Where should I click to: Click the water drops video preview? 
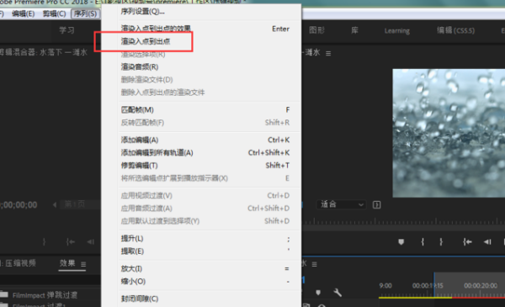click(x=449, y=133)
